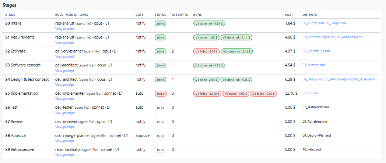
Task: Click the run pill V3 failed 0.00 $
Action: 264,94
